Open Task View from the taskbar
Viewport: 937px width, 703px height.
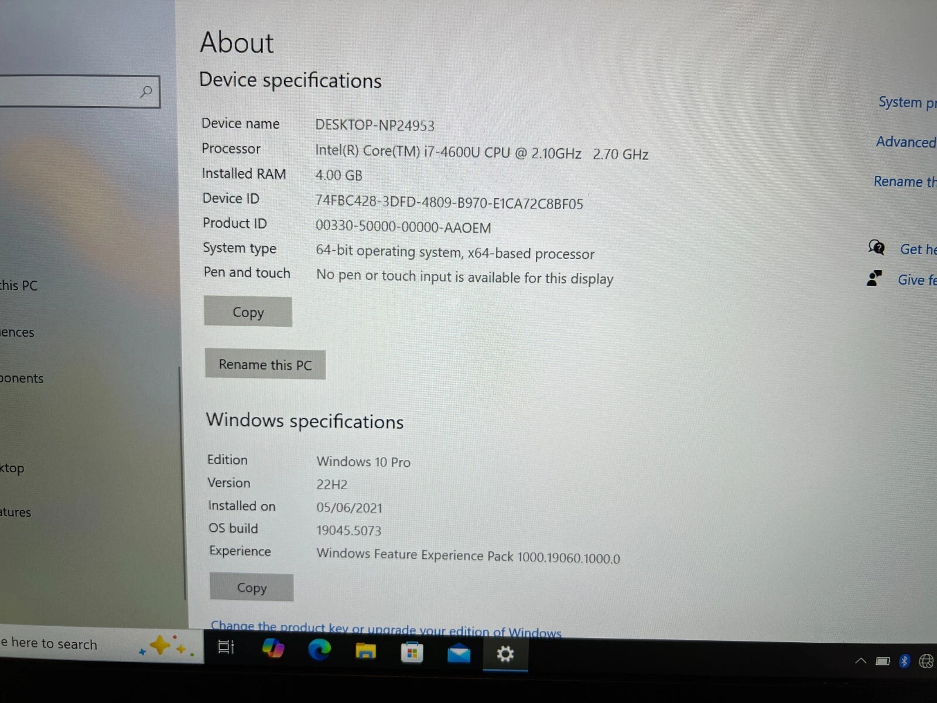(226, 647)
